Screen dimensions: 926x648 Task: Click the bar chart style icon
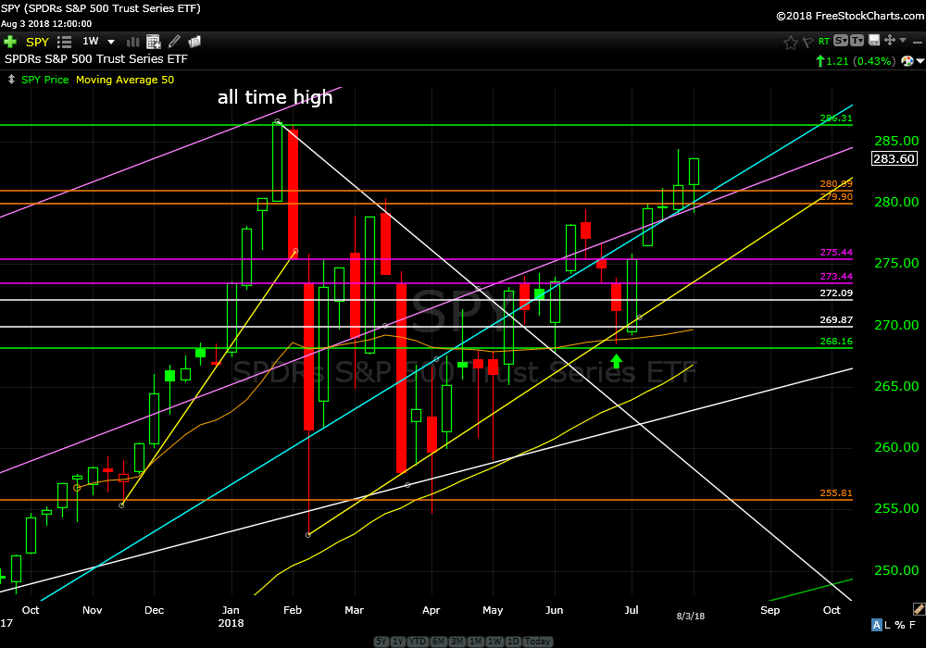tap(131, 42)
